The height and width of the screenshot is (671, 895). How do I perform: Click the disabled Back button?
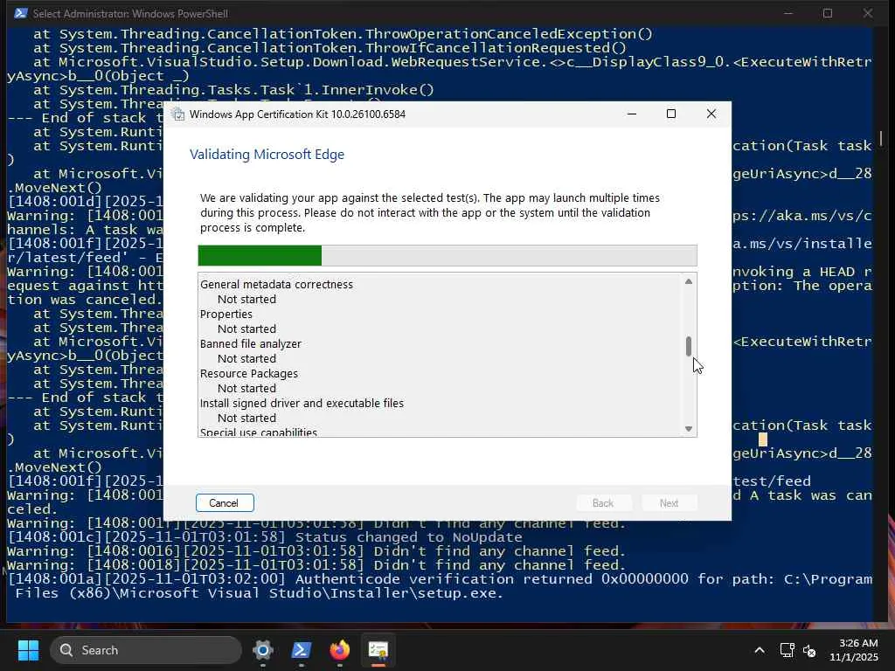tap(603, 502)
